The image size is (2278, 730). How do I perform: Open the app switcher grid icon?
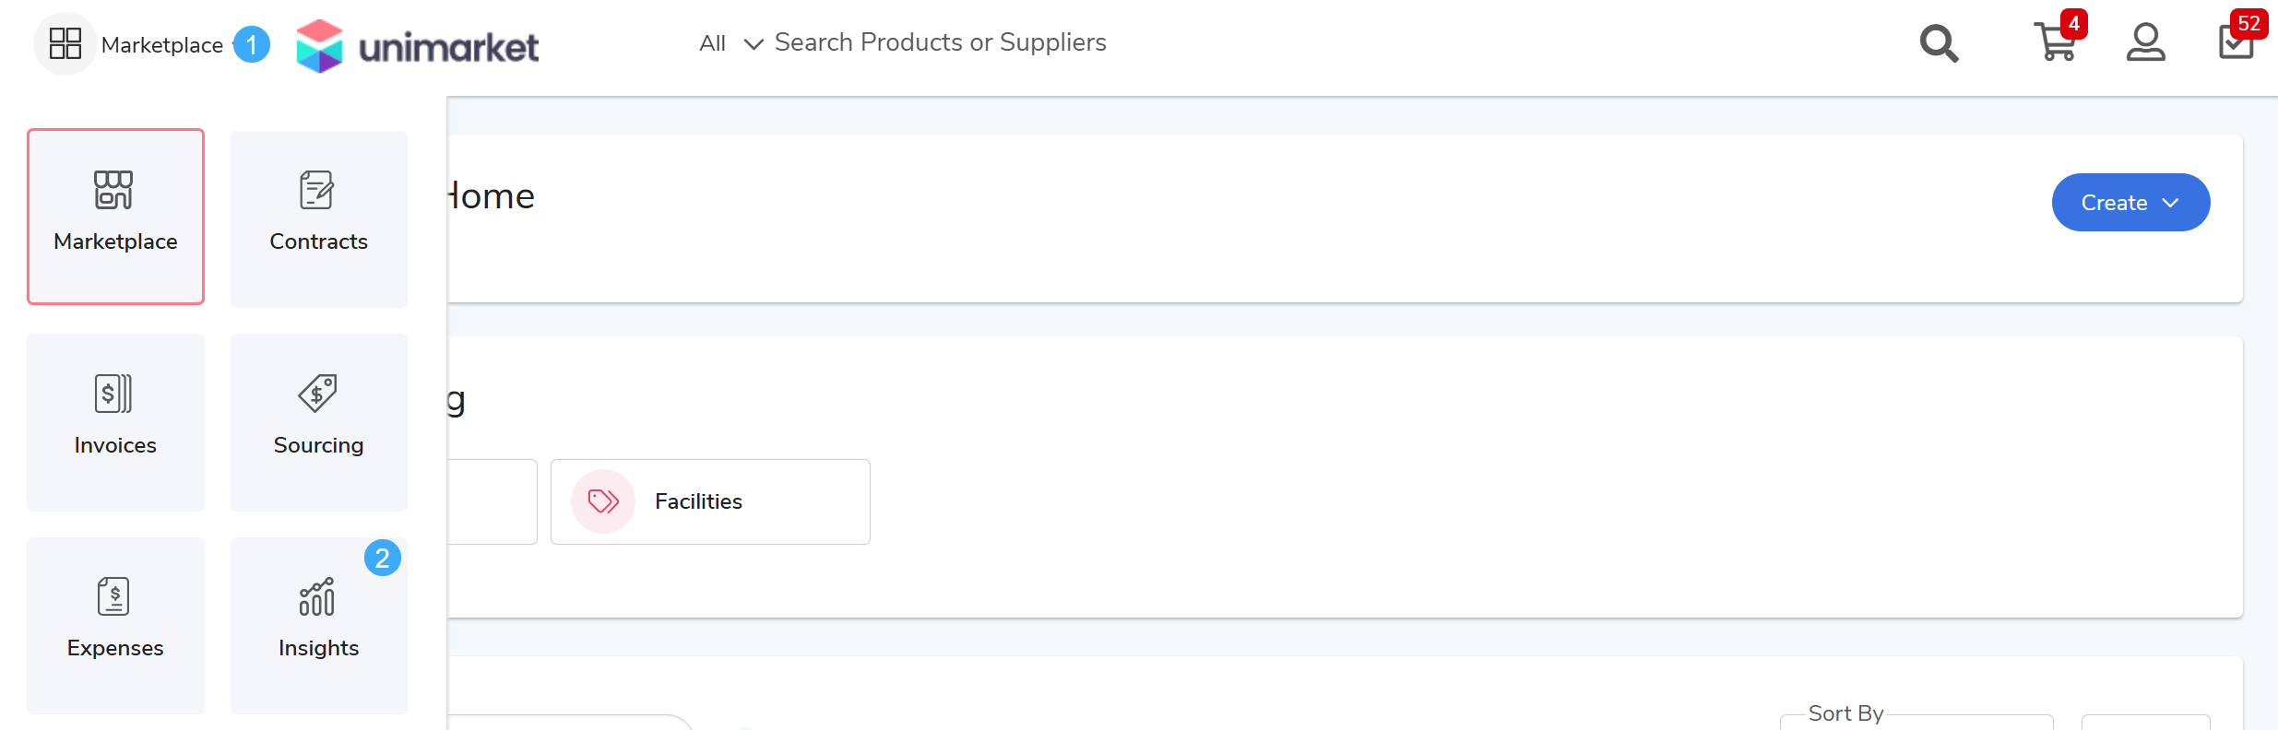(65, 43)
